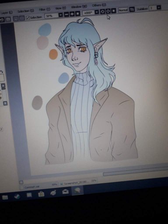Switch to the Screenshot_2019 canvas tab
This screenshot has height=224, width=168.
[75, 183]
